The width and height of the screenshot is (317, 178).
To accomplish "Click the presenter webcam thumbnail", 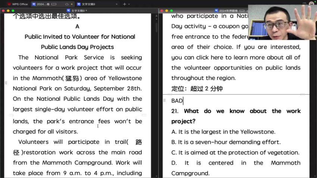I will click(x=282, y=22).
